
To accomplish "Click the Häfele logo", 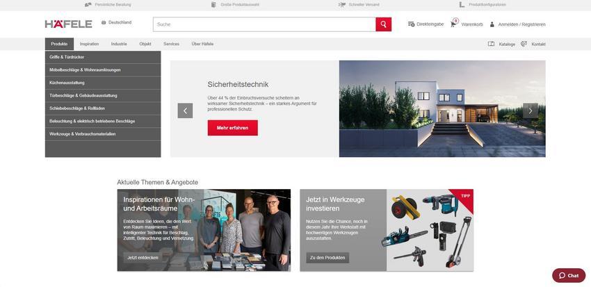I will pyautogui.click(x=68, y=24).
